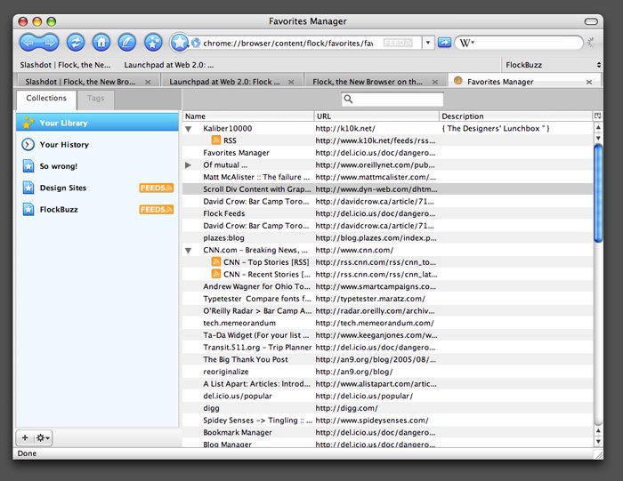Image resolution: width=623 pixels, height=481 pixels.
Task: Click the Slashdot bookmark in favorites bar
Action: (65, 65)
